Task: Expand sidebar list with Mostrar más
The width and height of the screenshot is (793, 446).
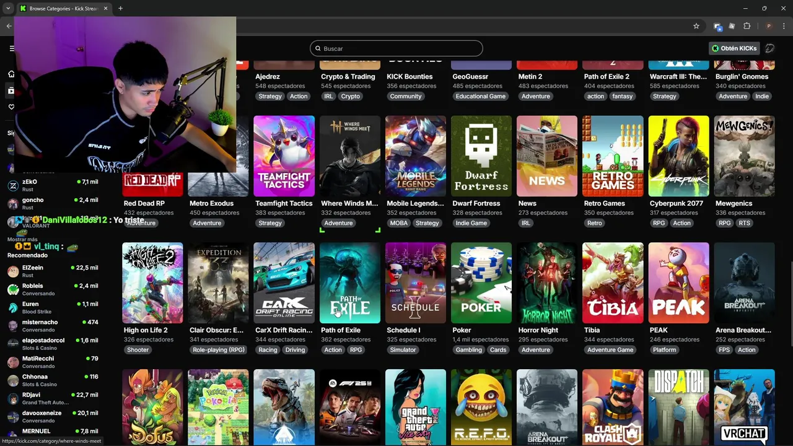Action: (22, 239)
